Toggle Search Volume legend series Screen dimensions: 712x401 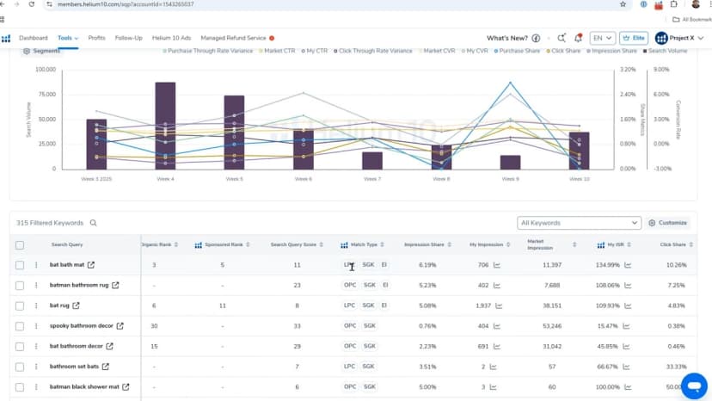[x=666, y=51]
